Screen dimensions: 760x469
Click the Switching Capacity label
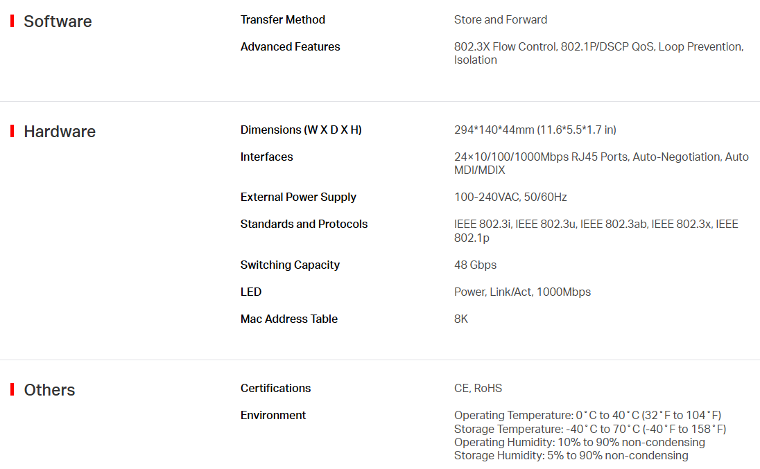point(290,265)
